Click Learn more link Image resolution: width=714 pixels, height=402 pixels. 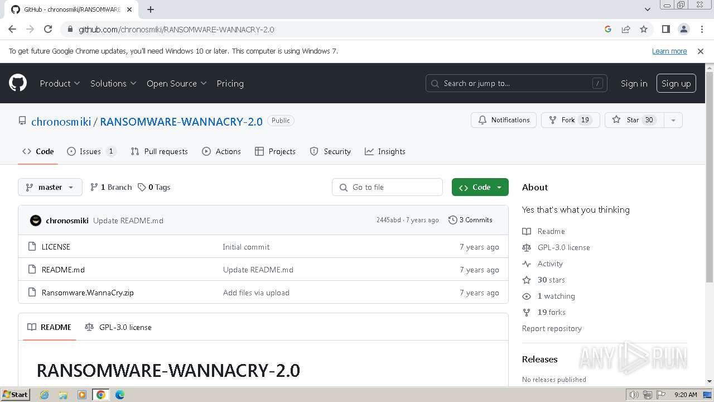tap(669, 51)
